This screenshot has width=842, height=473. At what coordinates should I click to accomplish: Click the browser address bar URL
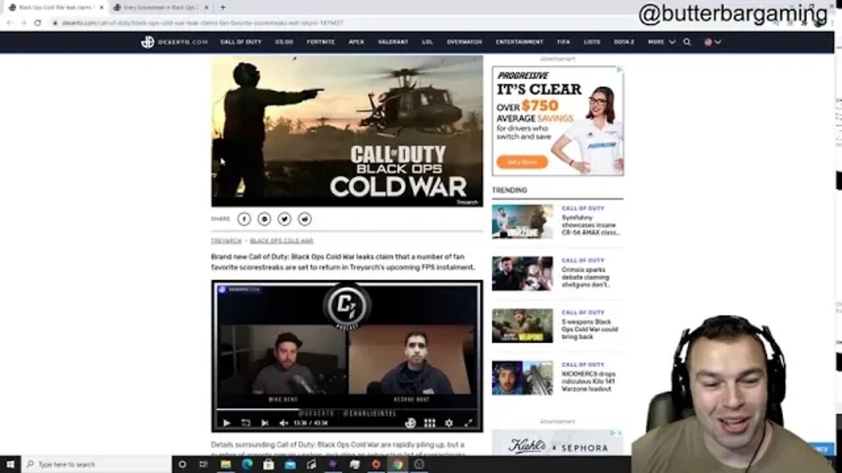(x=203, y=22)
